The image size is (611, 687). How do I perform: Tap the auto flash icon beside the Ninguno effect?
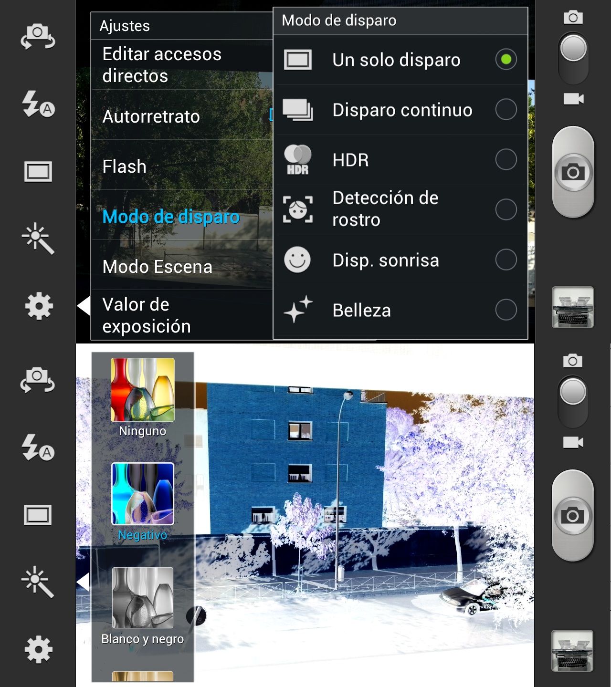point(38,448)
